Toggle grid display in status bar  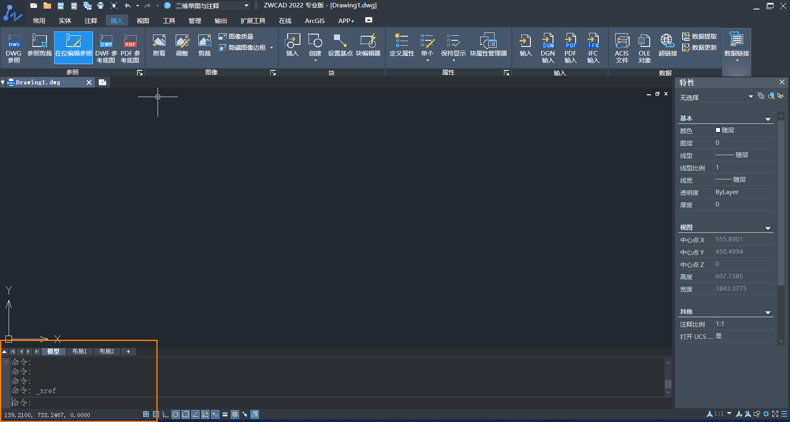point(156,414)
